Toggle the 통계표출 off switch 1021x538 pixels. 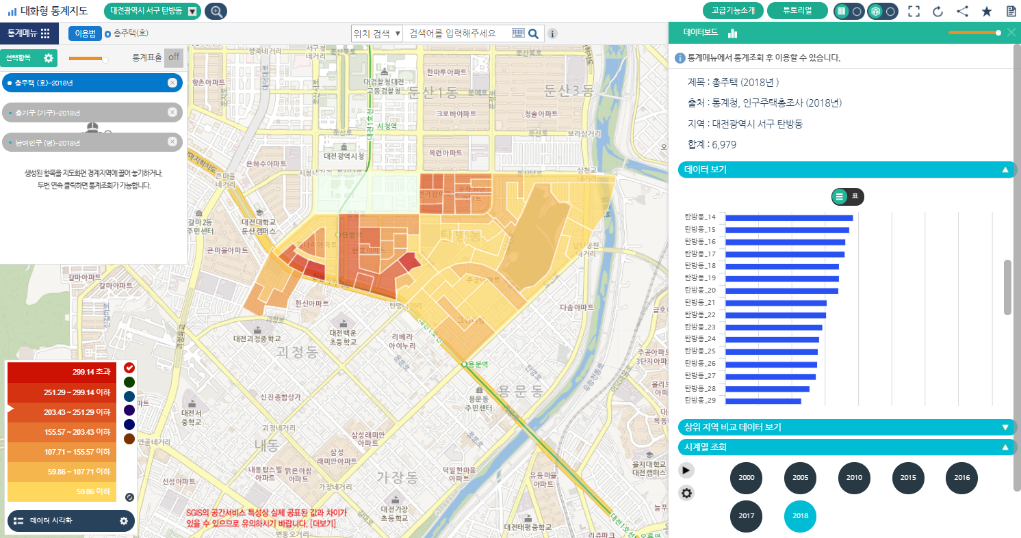click(174, 58)
